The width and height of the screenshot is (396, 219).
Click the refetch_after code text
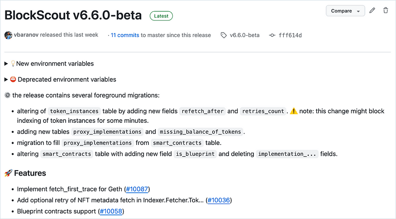coord(203,111)
